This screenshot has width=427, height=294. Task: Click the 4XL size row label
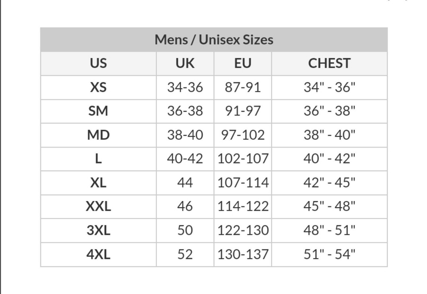(x=98, y=254)
